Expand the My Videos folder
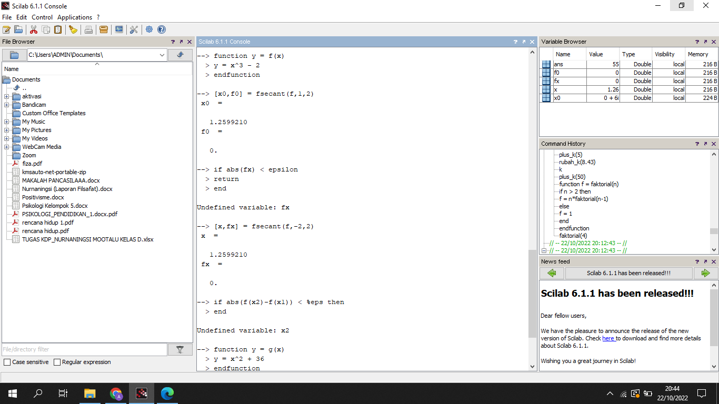The height and width of the screenshot is (404, 719). (6, 138)
